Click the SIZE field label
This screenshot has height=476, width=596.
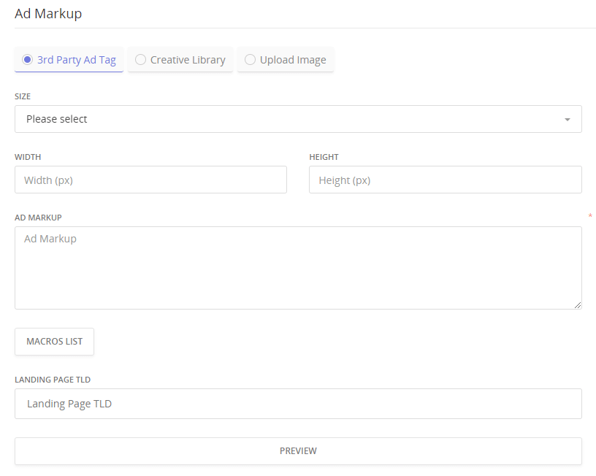click(23, 96)
